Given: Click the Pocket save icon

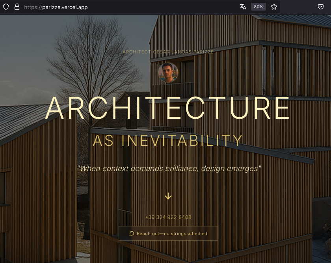Looking at the screenshot, I should (320, 7).
